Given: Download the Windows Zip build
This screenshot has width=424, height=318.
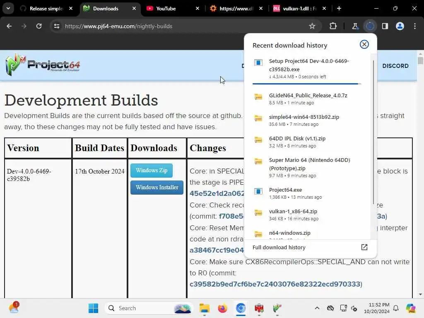Looking at the screenshot, I should pos(152,170).
